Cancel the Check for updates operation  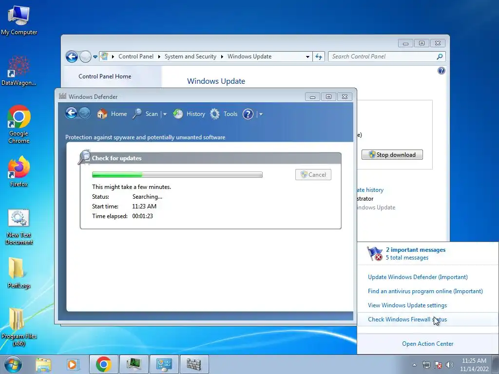313,175
